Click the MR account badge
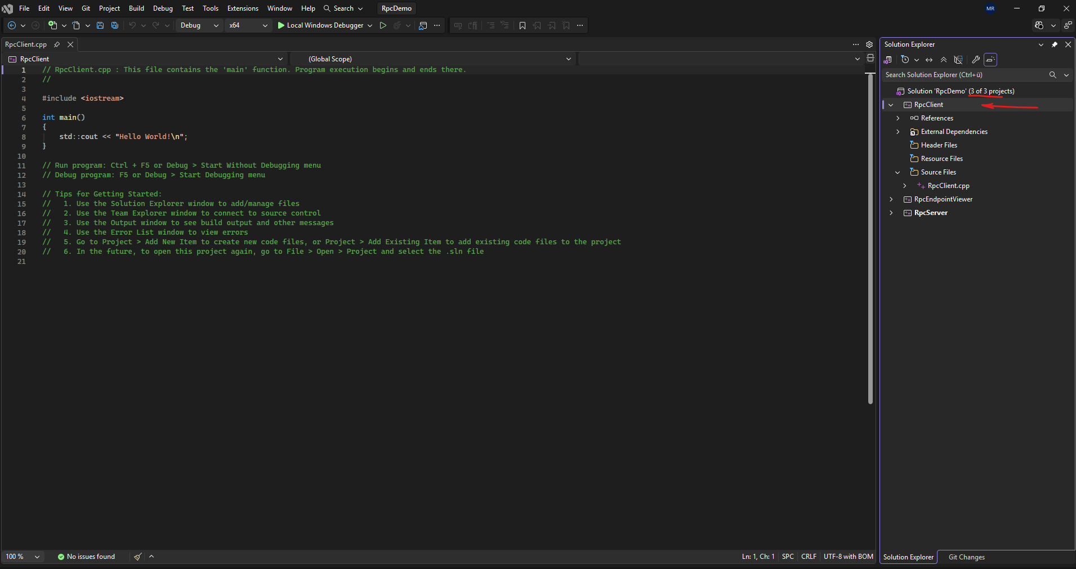The height and width of the screenshot is (569, 1076). 990,8
